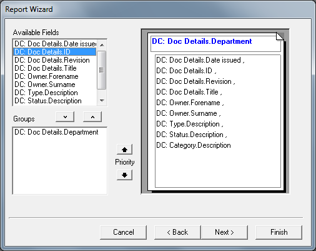Click 'DC: Type.Description ,' in preview
This screenshot has width=316, height=251.
pos(190,124)
